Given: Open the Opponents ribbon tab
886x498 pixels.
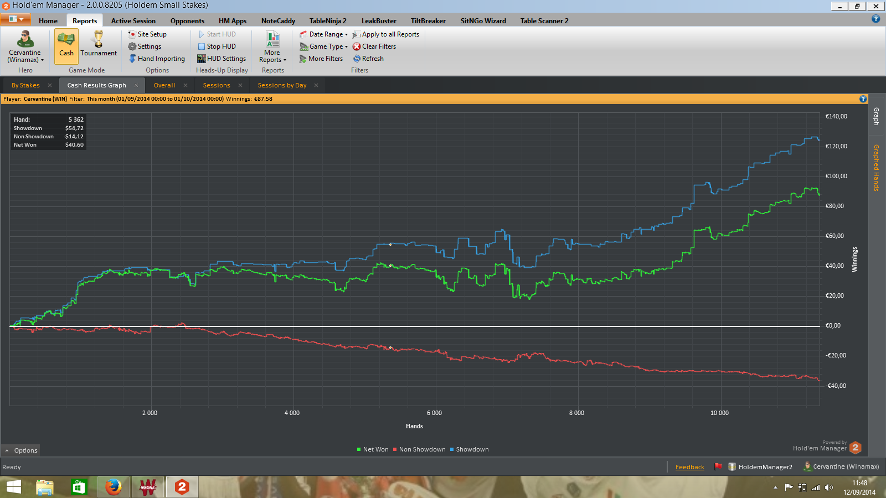Looking at the screenshot, I should pyautogui.click(x=187, y=21).
